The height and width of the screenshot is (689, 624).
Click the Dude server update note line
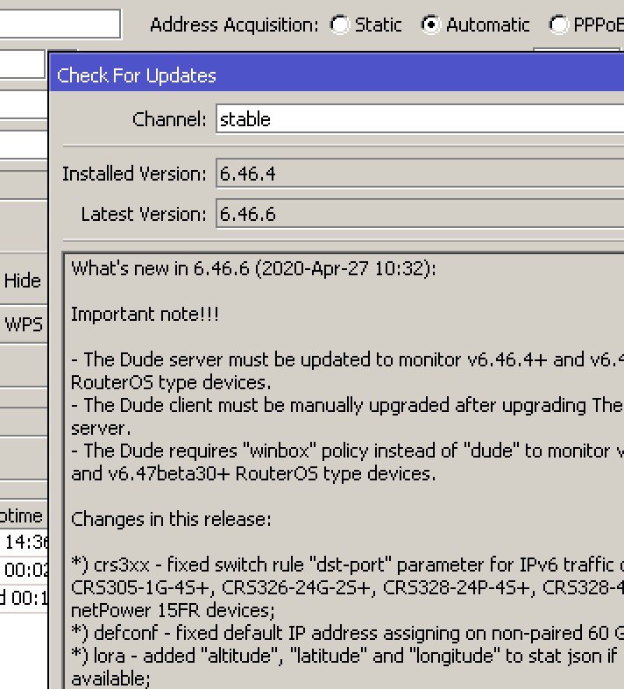[x=347, y=360]
